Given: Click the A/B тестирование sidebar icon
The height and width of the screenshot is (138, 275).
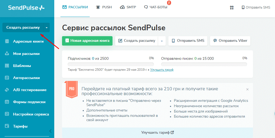Looking at the screenshot, I should click(x=7, y=90).
